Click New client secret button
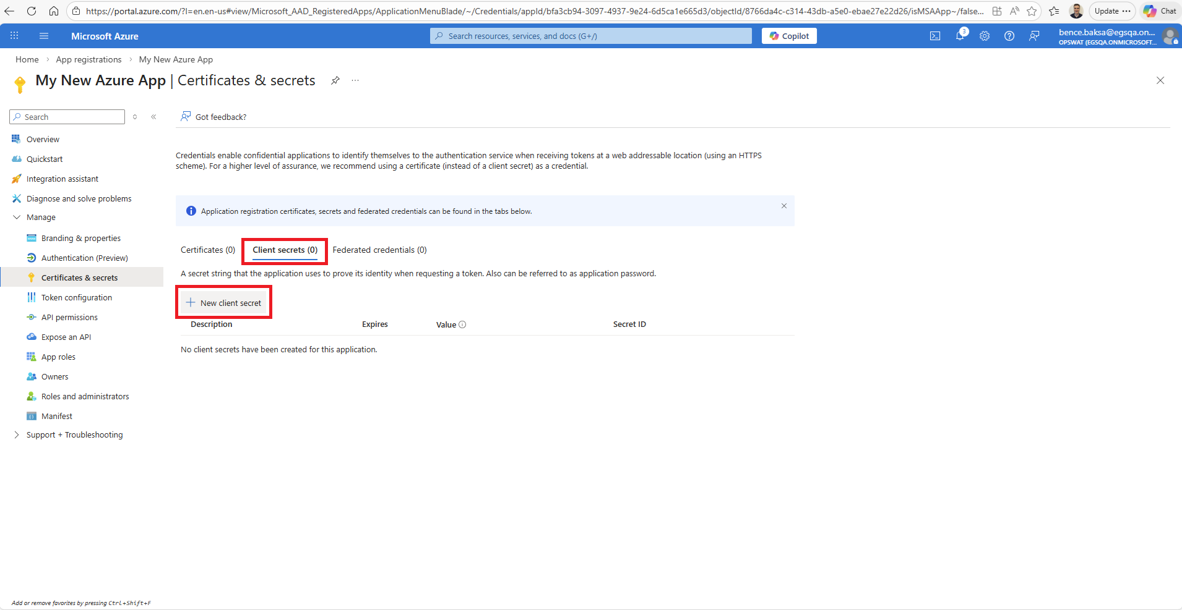 click(x=224, y=303)
